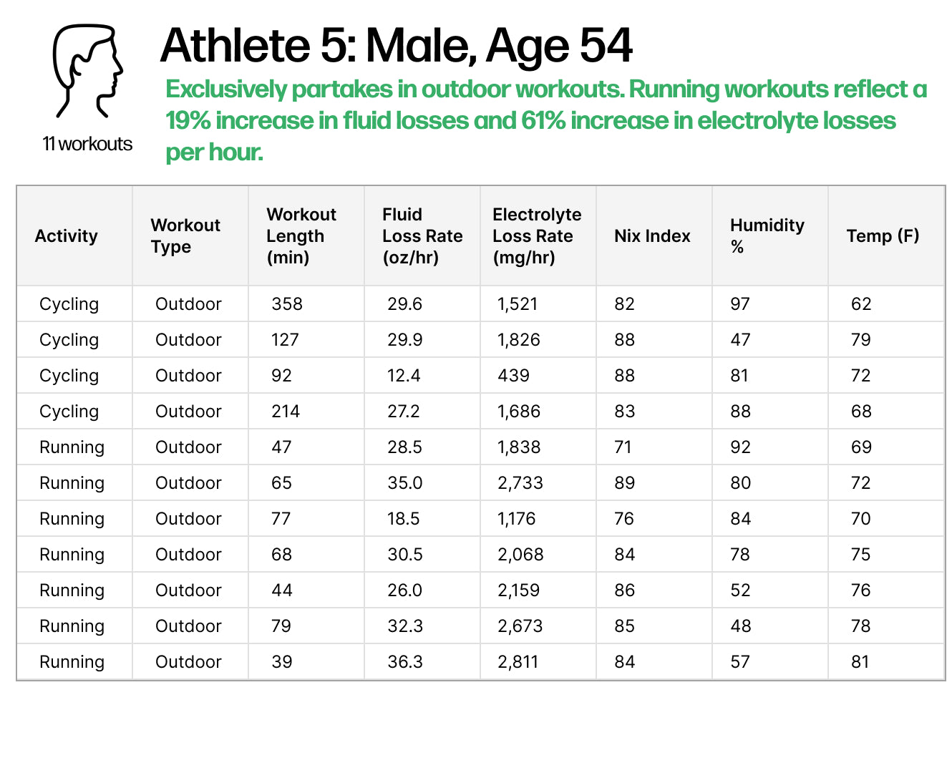Click the 358 workout length cell
The width and height of the screenshot is (952, 773).
tap(287, 304)
